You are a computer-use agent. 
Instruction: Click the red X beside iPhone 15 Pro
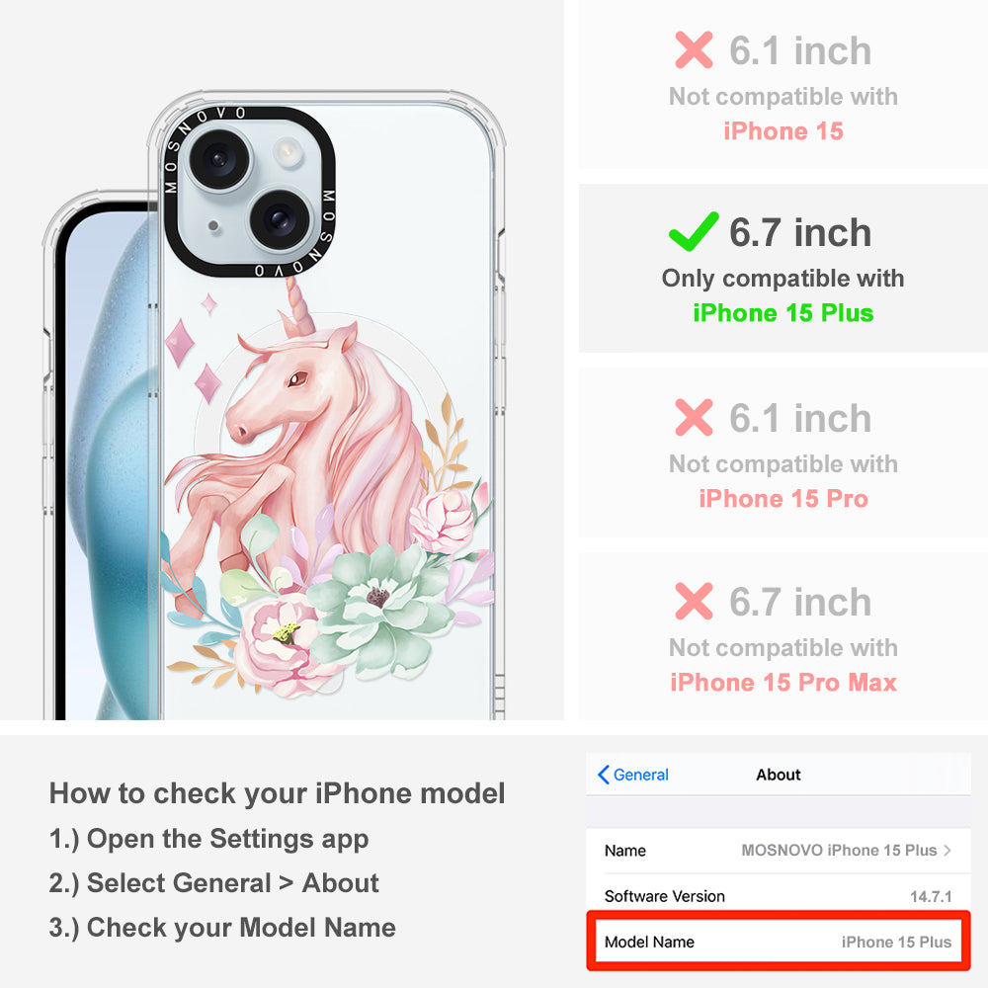click(x=694, y=417)
